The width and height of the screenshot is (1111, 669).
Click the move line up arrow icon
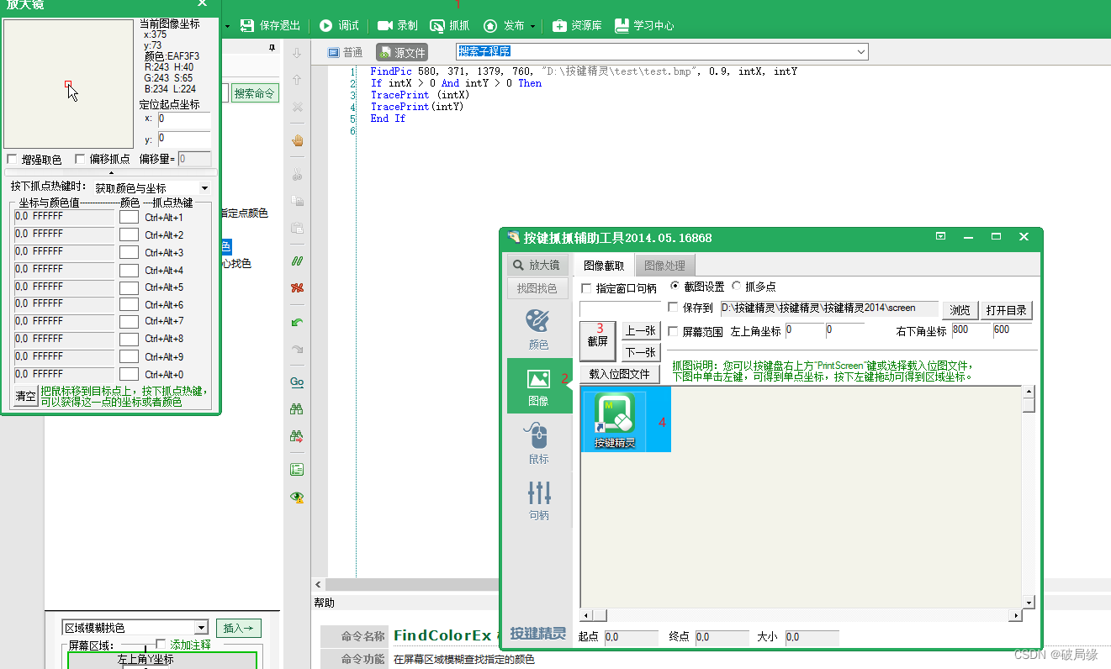point(297,80)
